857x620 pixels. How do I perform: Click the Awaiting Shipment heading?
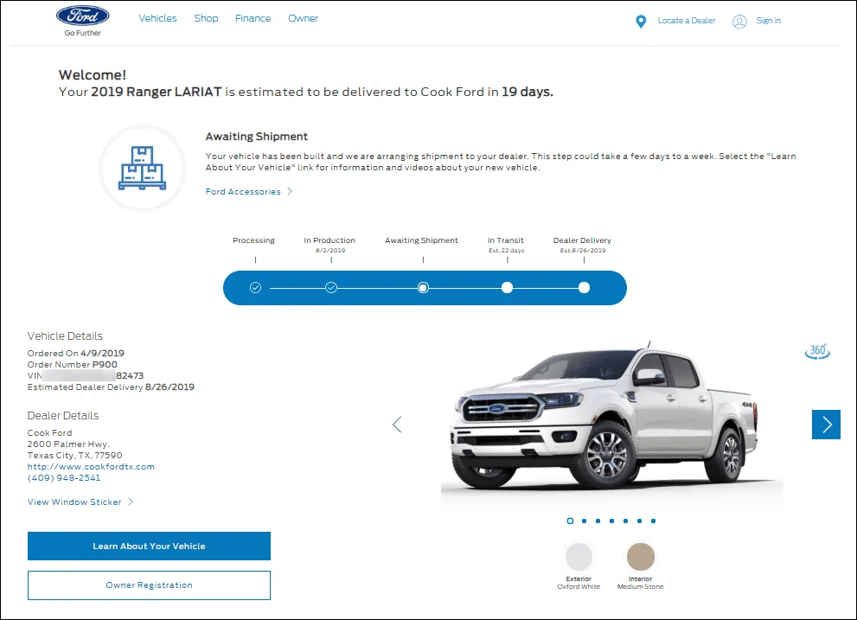point(256,136)
